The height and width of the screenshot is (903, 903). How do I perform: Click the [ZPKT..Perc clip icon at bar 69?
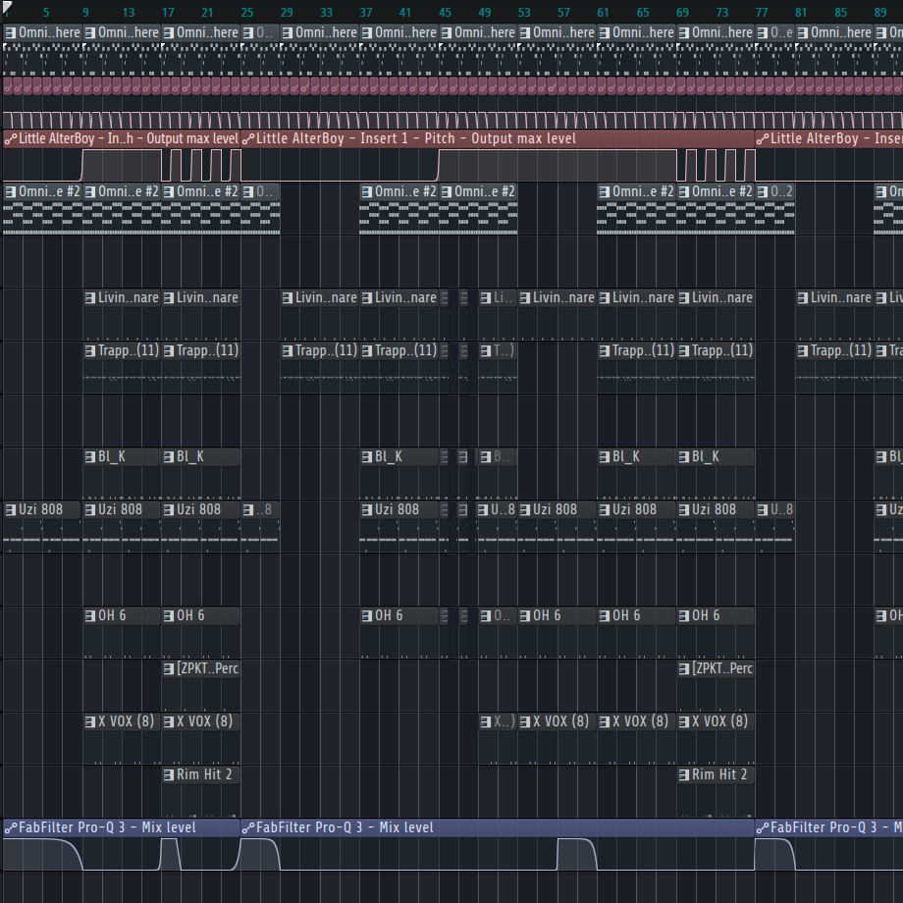pos(683,668)
